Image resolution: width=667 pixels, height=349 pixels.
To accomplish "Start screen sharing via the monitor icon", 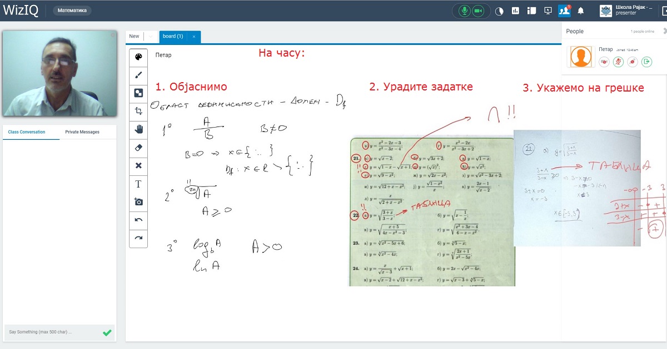I will pos(547,11).
